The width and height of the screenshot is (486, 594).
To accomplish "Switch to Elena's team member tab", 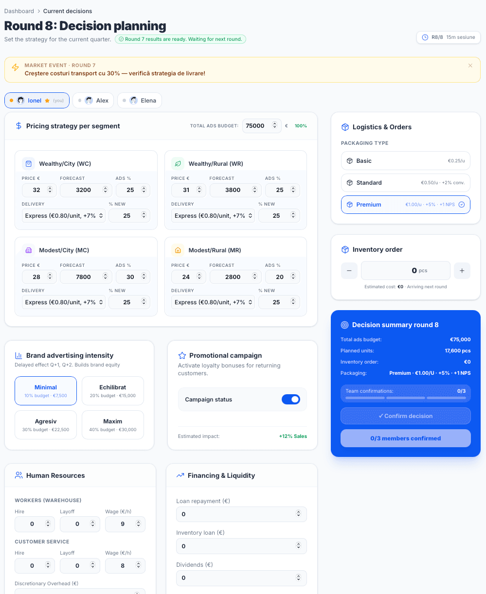I will [139, 101].
